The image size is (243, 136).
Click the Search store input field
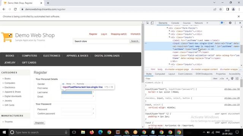tap(101, 41)
